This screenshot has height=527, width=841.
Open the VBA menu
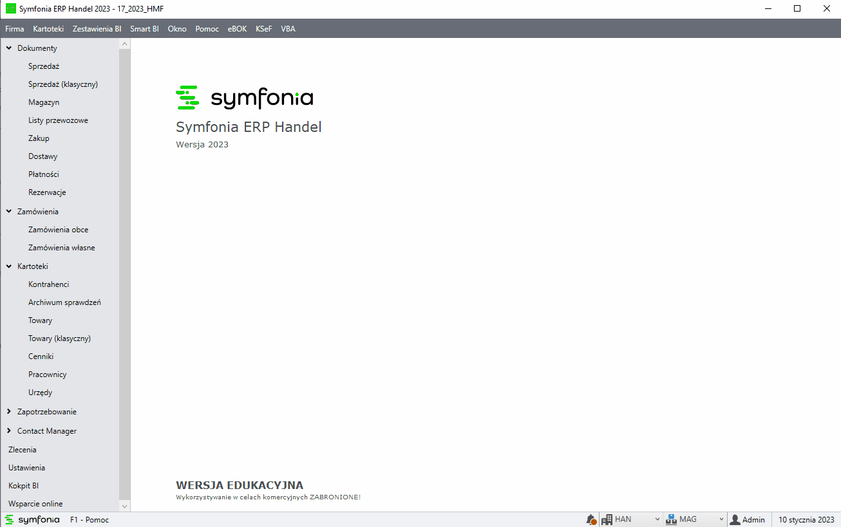pos(288,29)
